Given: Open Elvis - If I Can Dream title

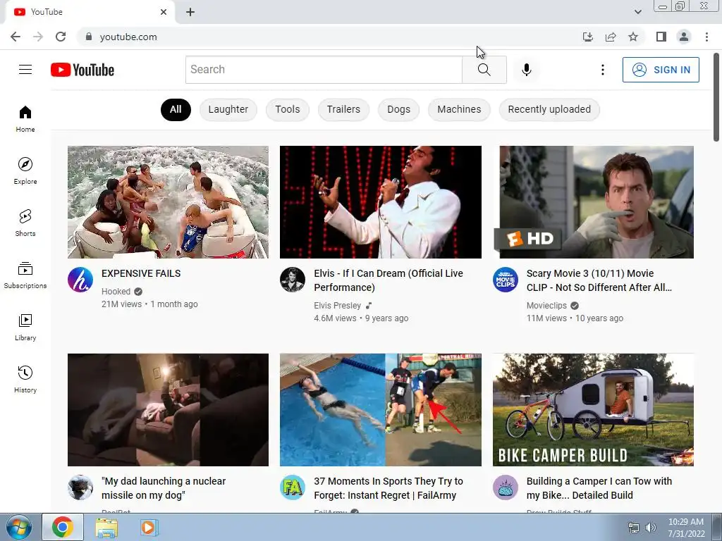Looking at the screenshot, I should point(388,280).
